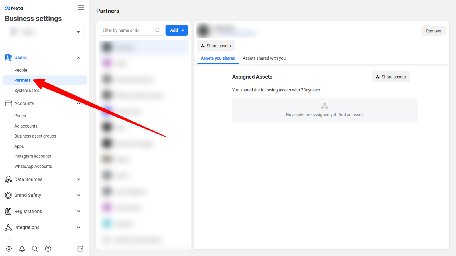
Task: Expand the Data Sources section
Action: (78, 179)
